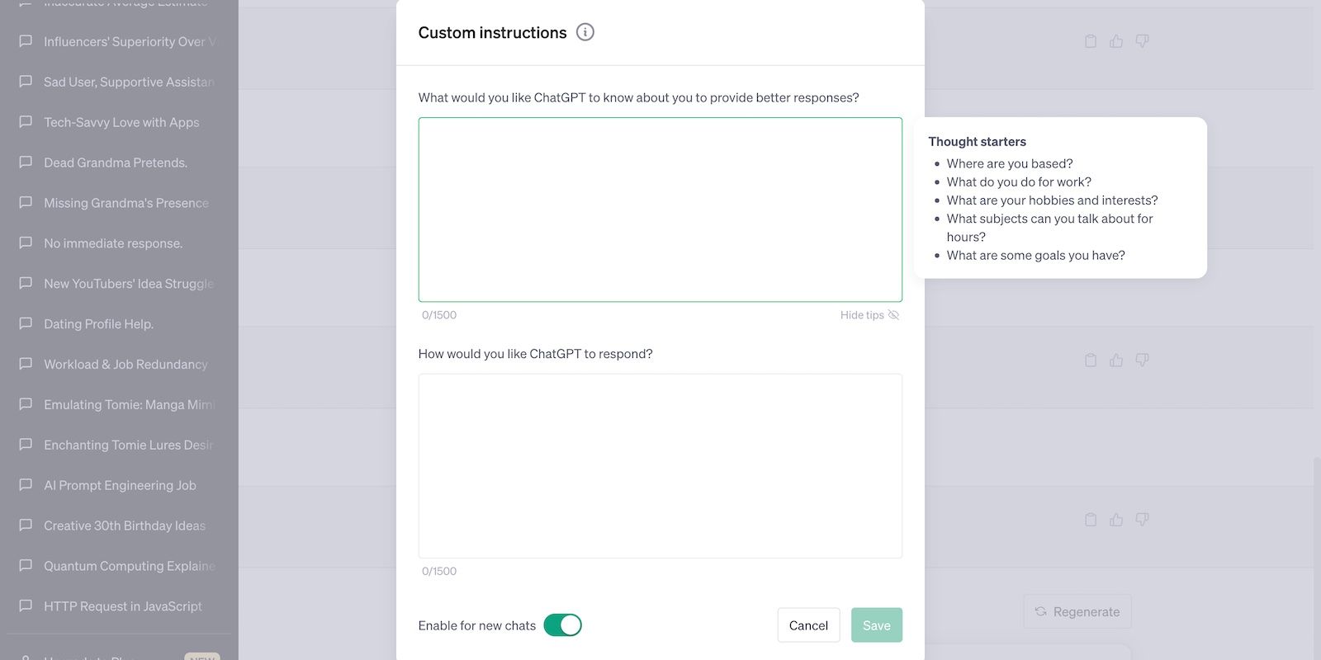
Task: Click the regenerate arrows icon on Regenerate button
Action: click(1040, 610)
